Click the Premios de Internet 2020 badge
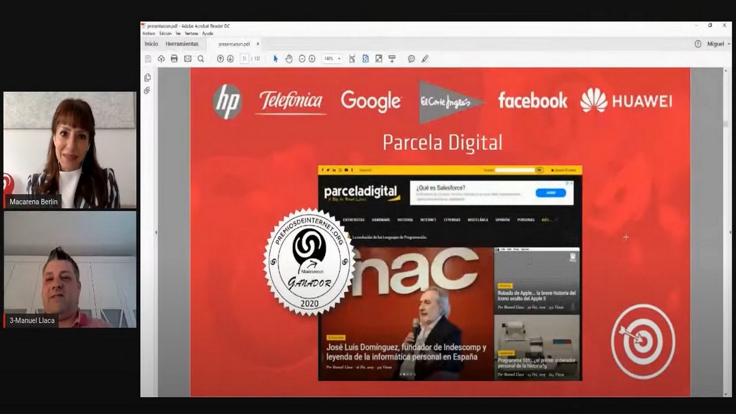The height and width of the screenshot is (414, 736). coord(309,262)
